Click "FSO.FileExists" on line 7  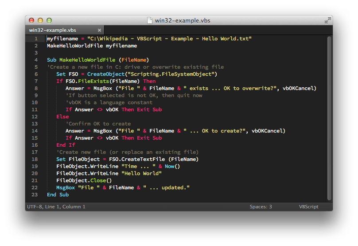click(x=87, y=81)
